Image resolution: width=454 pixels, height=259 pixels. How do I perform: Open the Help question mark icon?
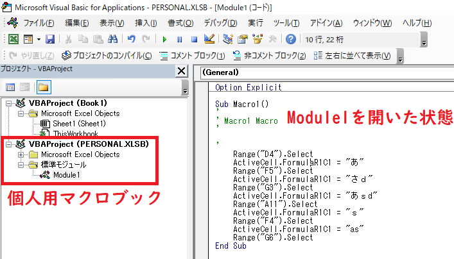coord(291,39)
